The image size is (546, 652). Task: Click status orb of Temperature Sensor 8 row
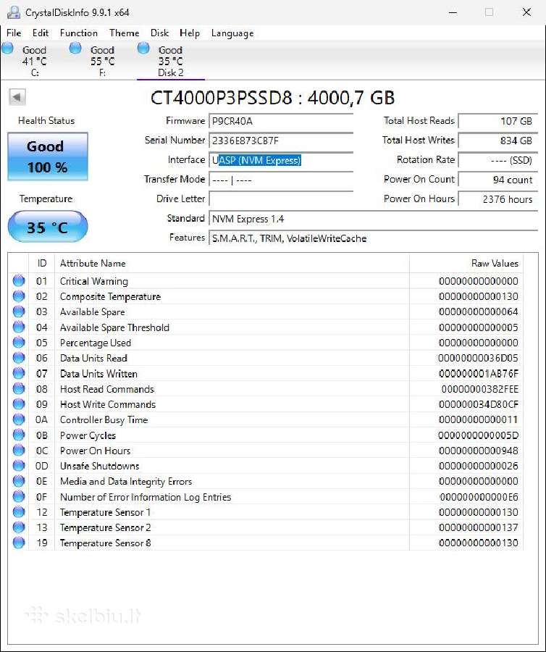click(19, 543)
